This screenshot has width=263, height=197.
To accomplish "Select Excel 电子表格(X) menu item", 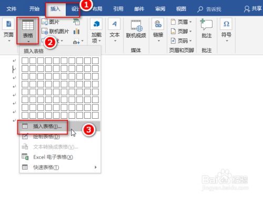I will click(x=59, y=157).
